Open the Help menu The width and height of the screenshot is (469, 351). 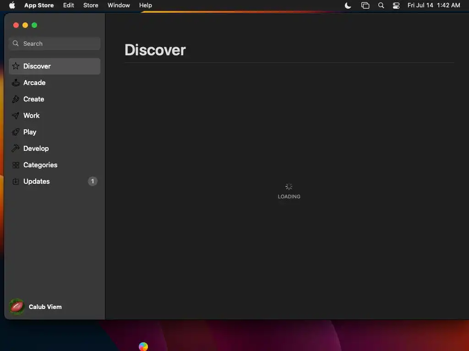(x=145, y=5)
